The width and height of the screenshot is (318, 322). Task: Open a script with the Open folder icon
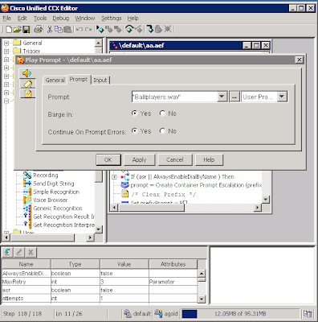coord(17,29)
